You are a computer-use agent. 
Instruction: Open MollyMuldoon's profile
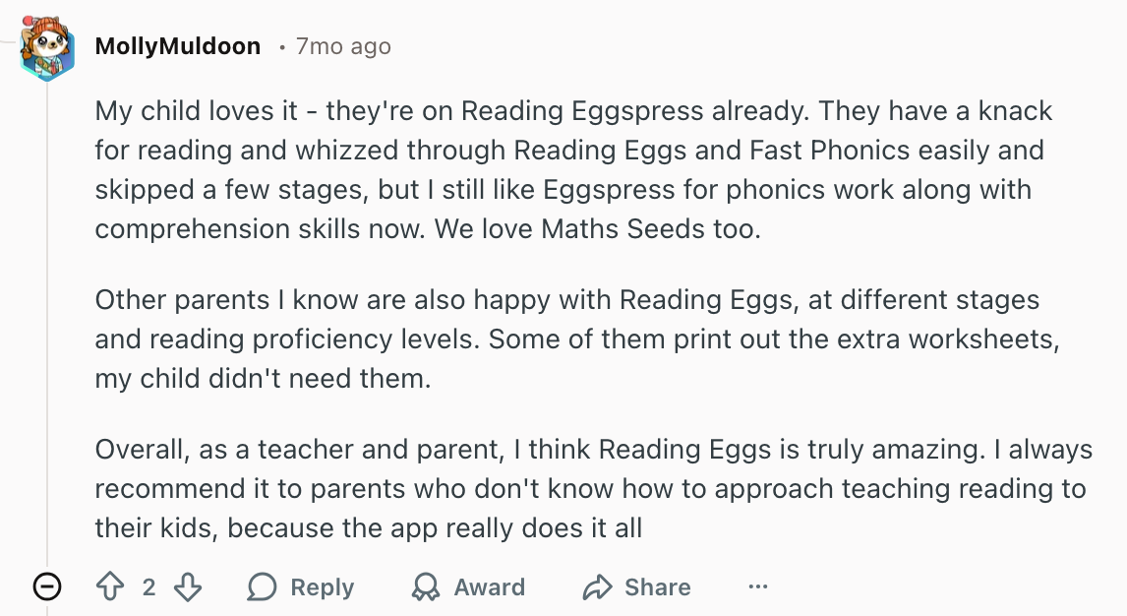177,45
